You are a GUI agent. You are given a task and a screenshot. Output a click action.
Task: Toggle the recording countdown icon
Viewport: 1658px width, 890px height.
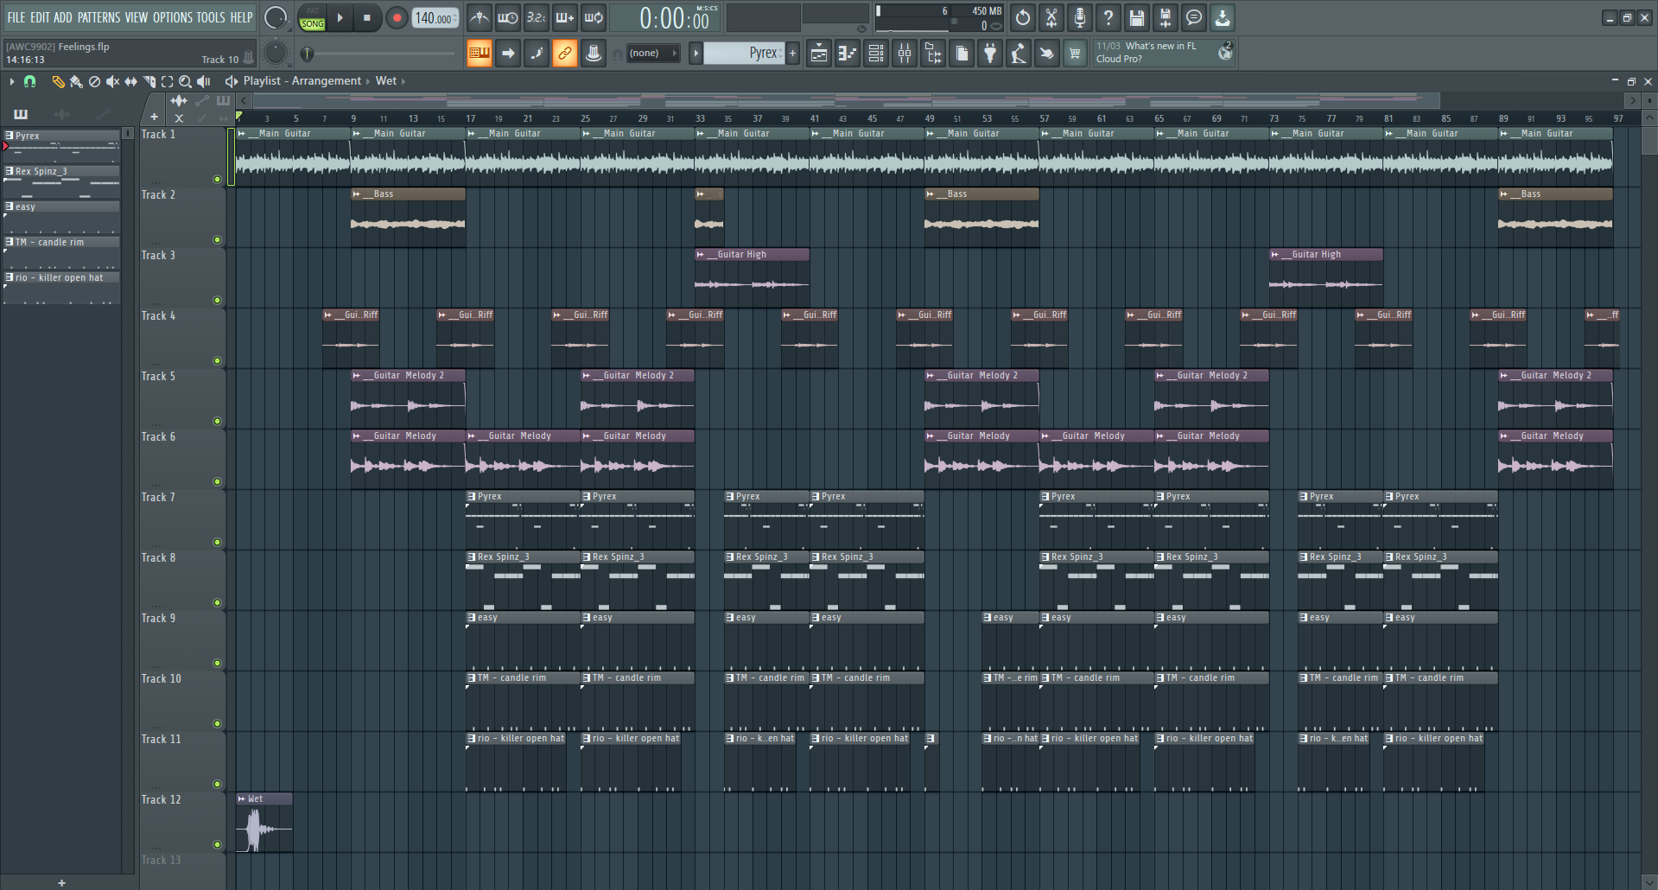537,17
